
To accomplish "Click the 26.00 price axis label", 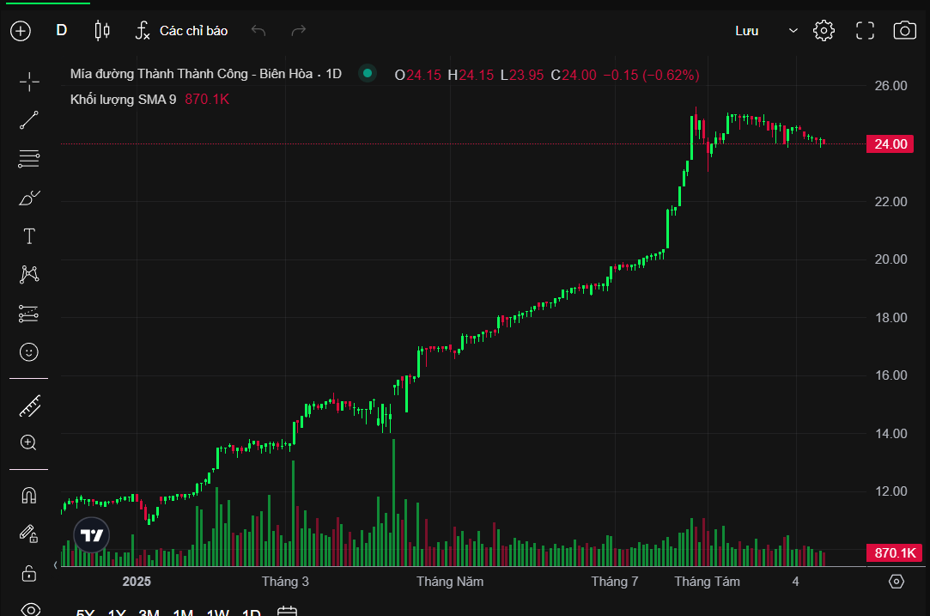I will [890, 85].
